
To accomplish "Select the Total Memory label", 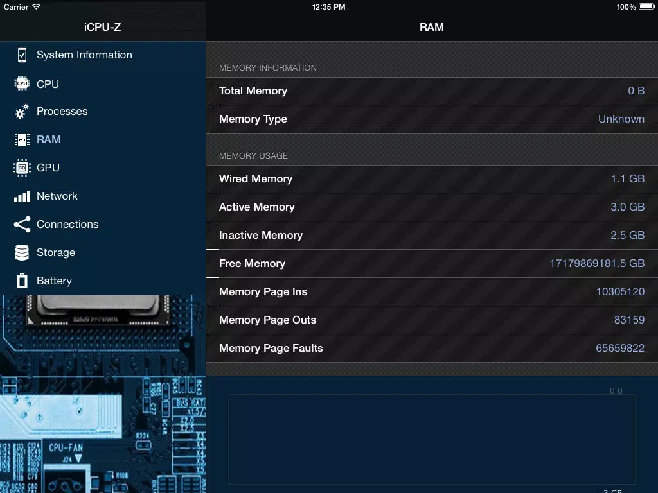I will tap(253, 91).
